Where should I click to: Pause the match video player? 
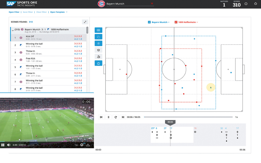pyautogui.click(x=3, y=145)
